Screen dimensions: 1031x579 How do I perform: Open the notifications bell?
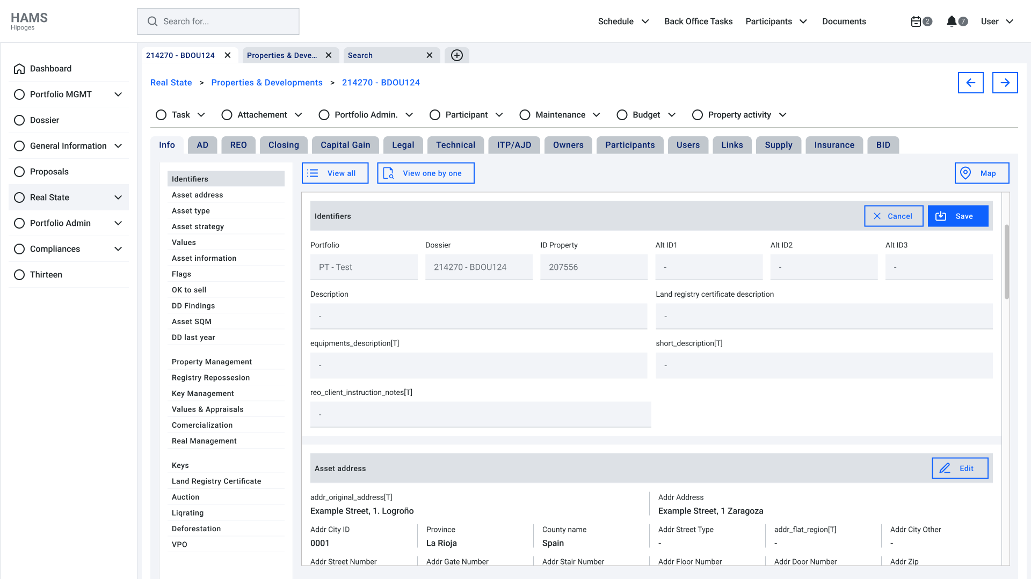pyautogui.click(x=952, y=21)
